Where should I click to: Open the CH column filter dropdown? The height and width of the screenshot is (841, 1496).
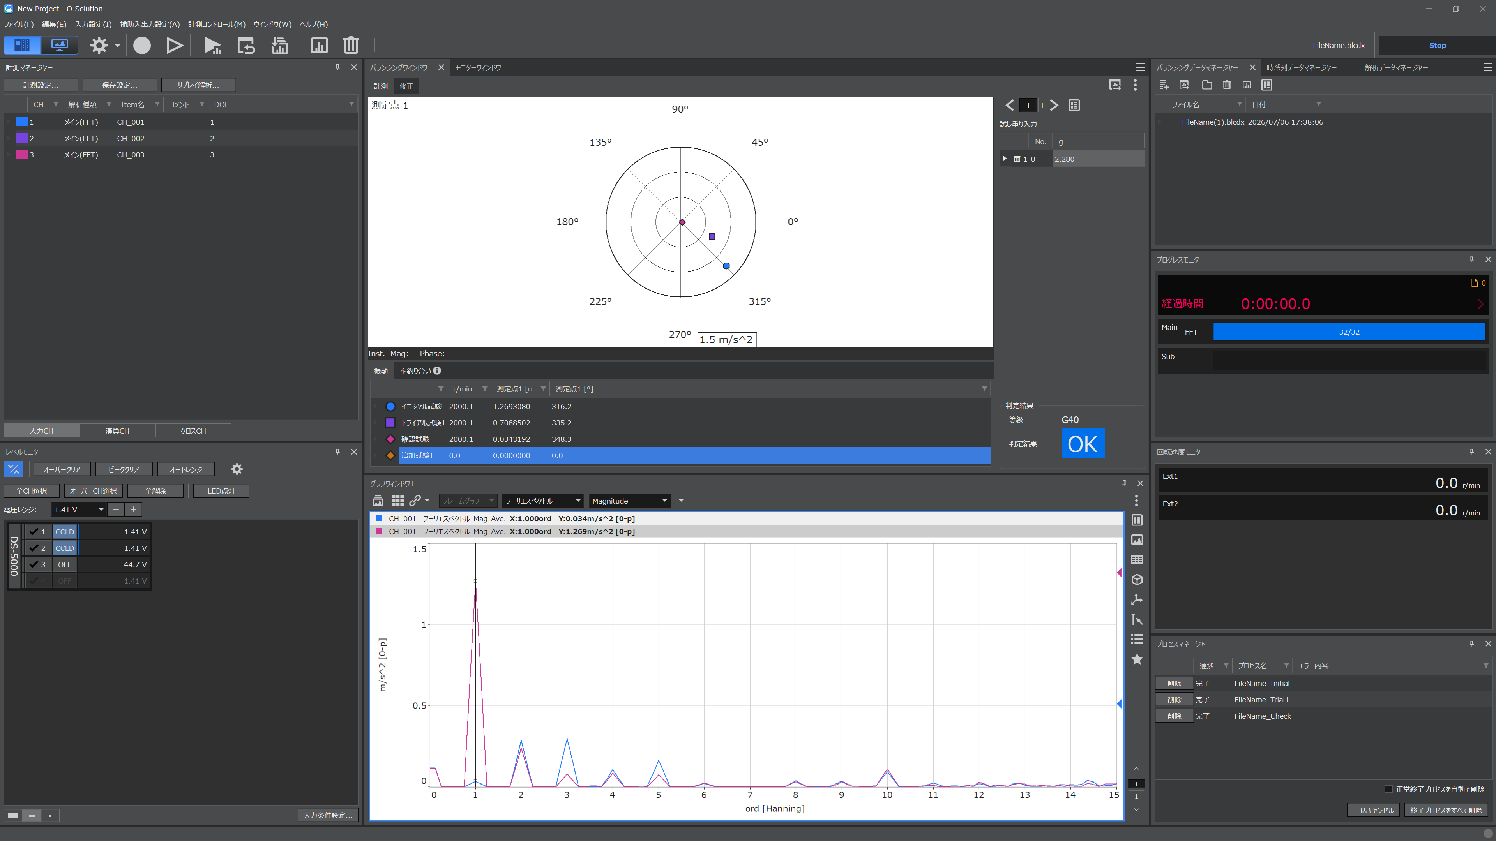(56, 104)
